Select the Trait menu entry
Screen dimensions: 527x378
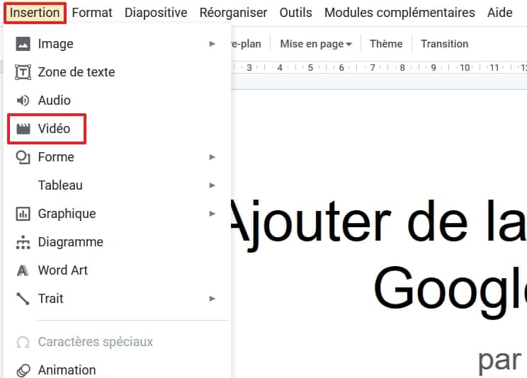[x=118, y=299]
